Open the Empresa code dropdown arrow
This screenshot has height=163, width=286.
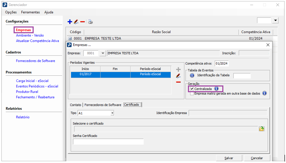click(x=103, y=53)
